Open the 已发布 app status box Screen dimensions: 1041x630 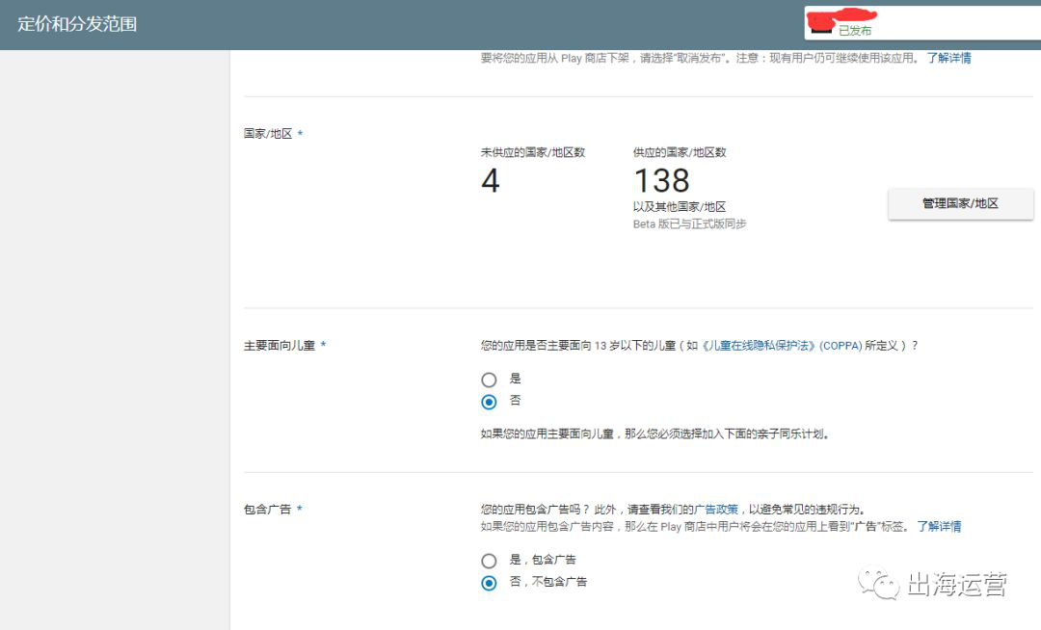[x=921, y=24]
